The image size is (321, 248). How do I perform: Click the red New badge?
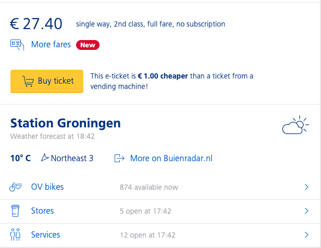pos(88,45)
